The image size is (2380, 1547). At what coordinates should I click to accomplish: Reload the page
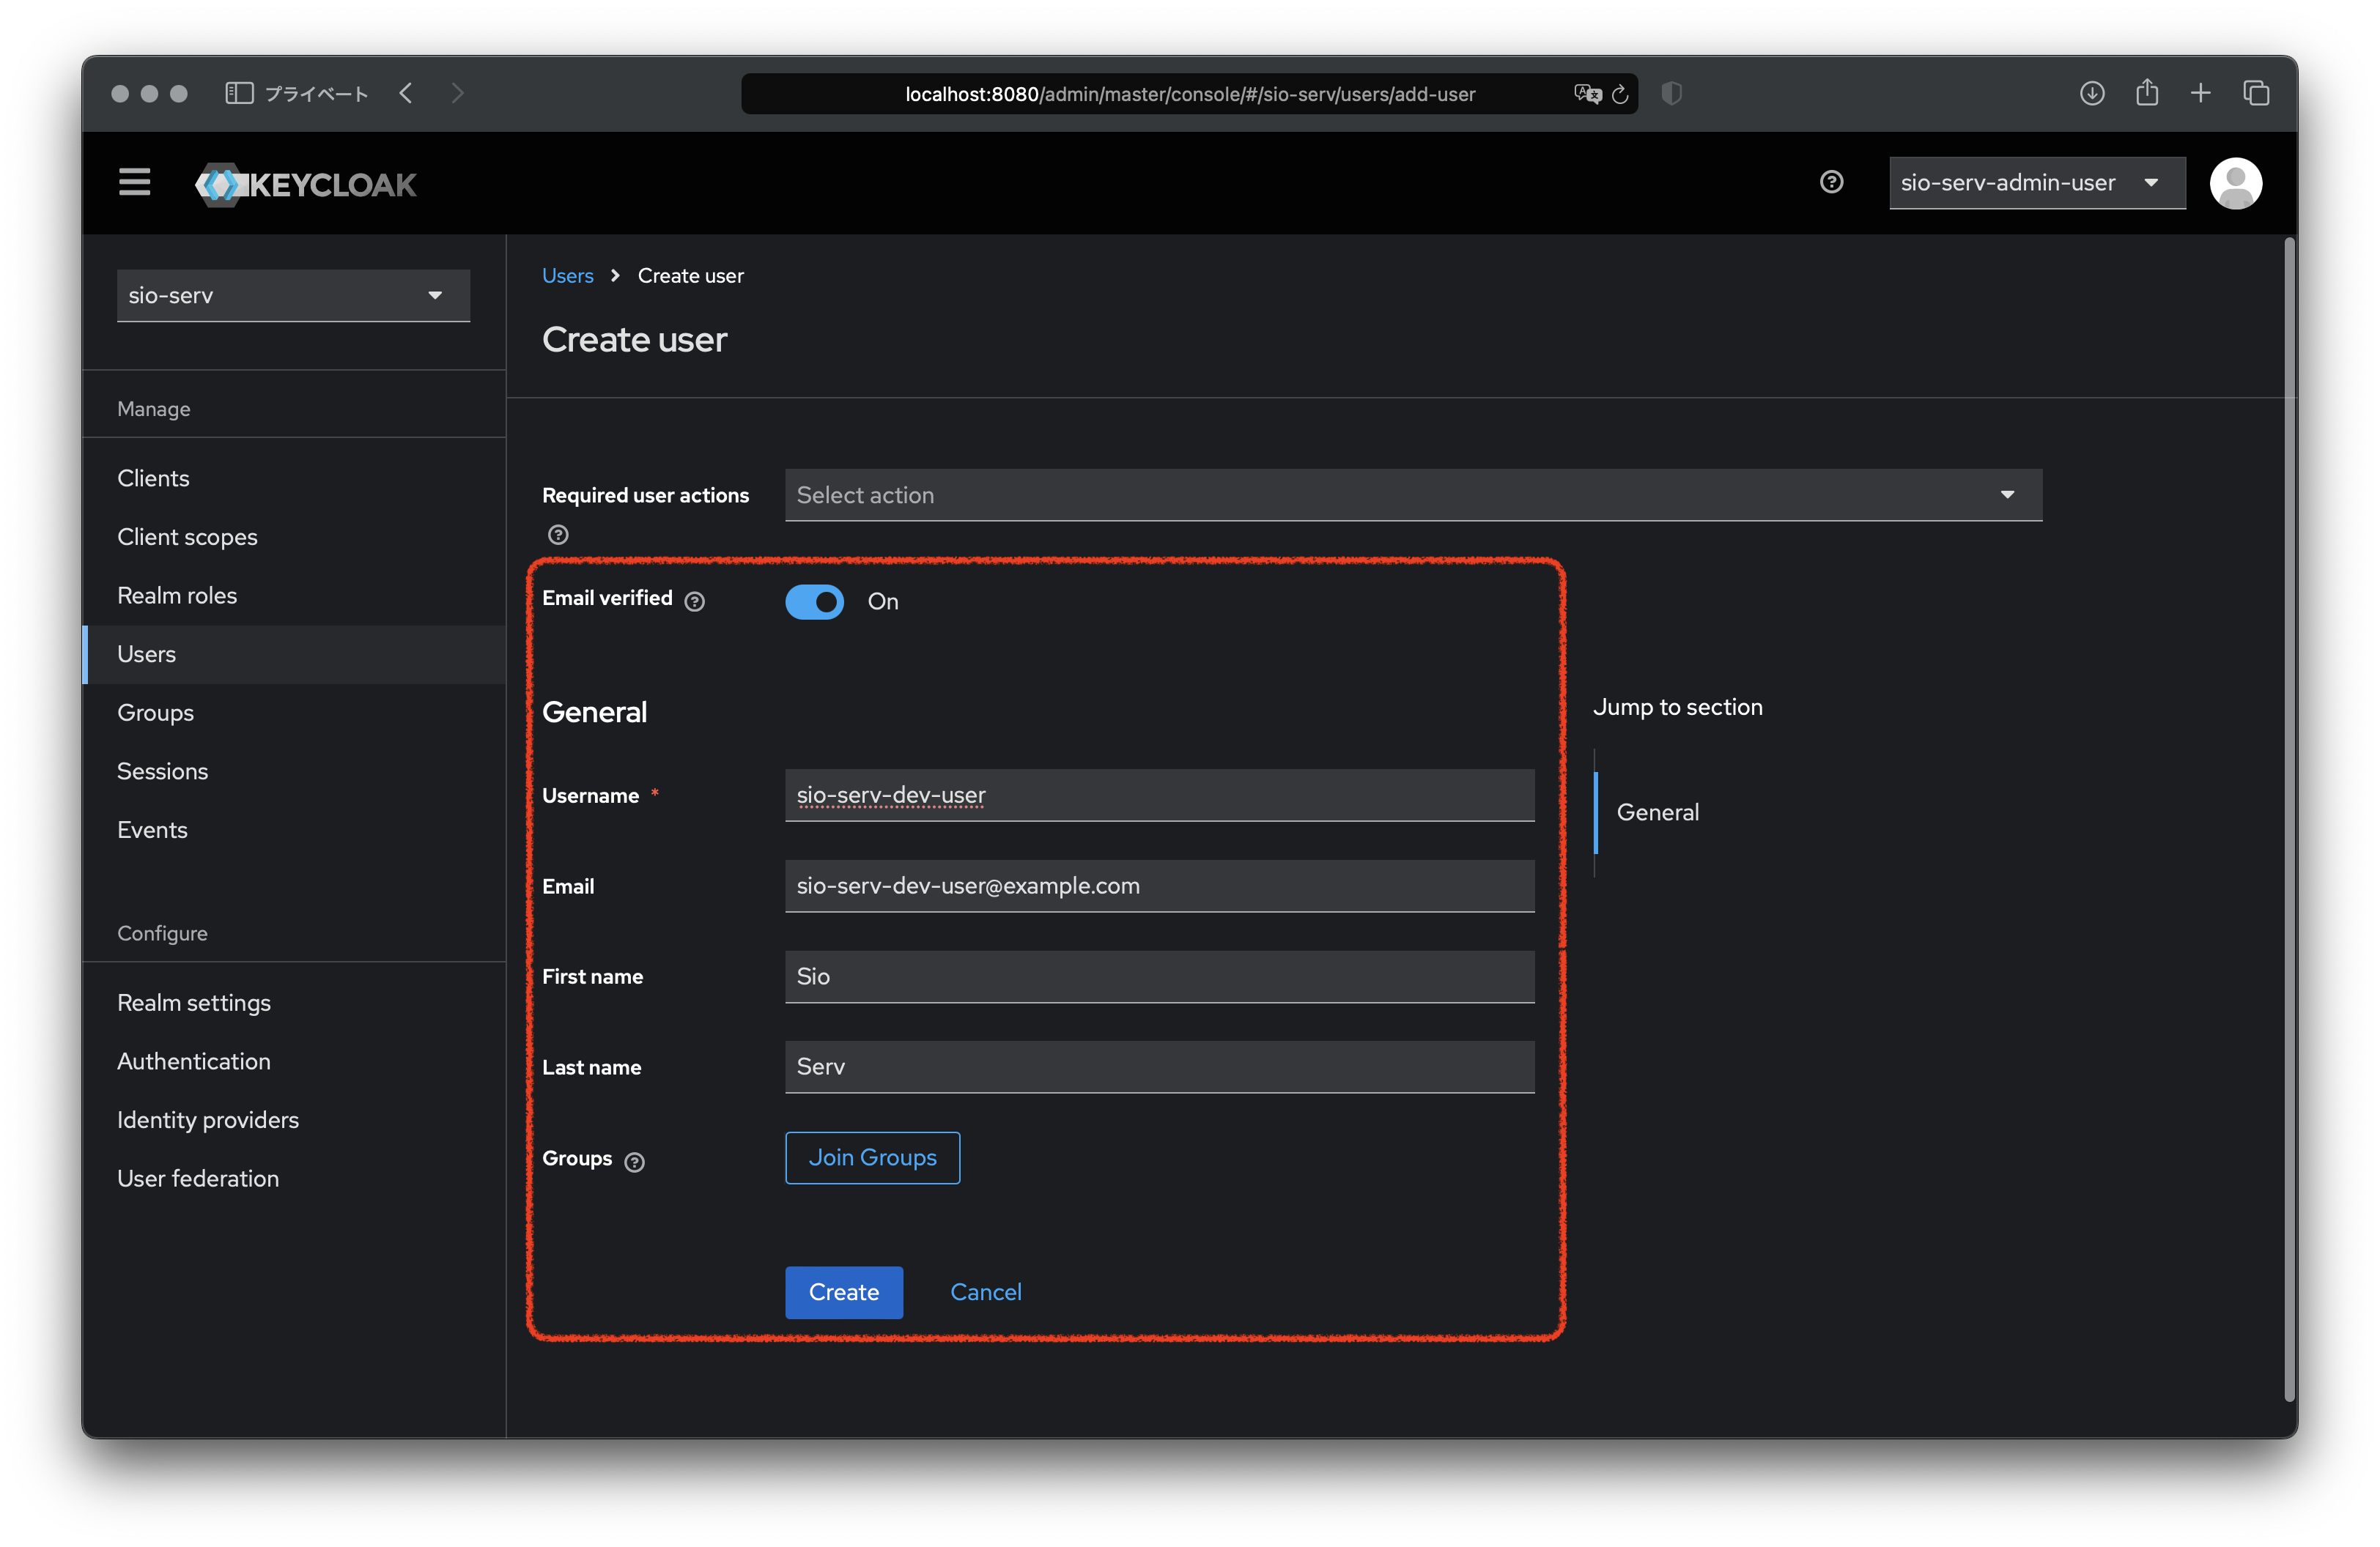1620,94
